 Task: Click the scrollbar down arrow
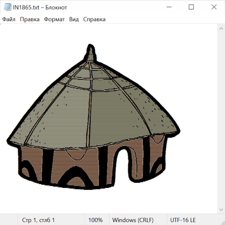(221, 209)
